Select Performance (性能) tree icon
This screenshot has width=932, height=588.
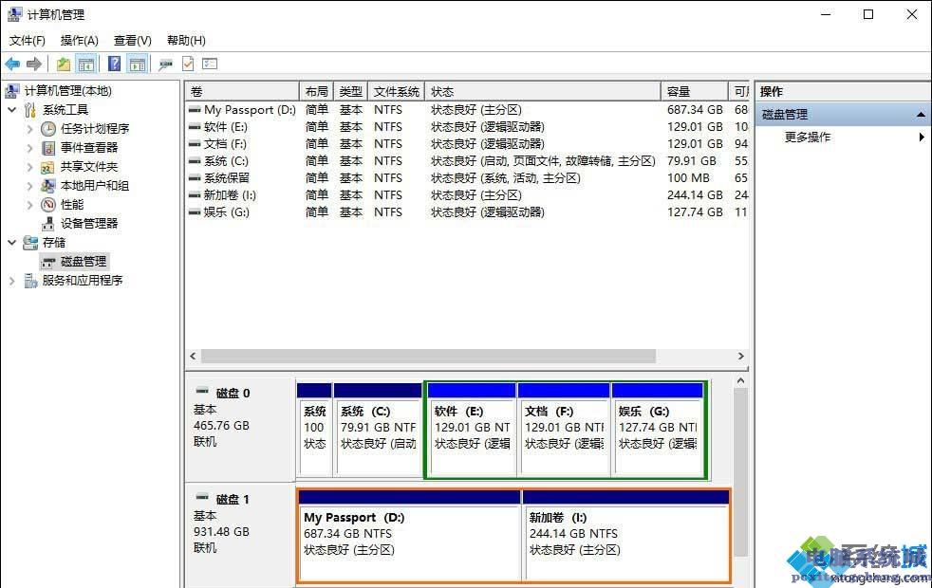coord(48,205)
